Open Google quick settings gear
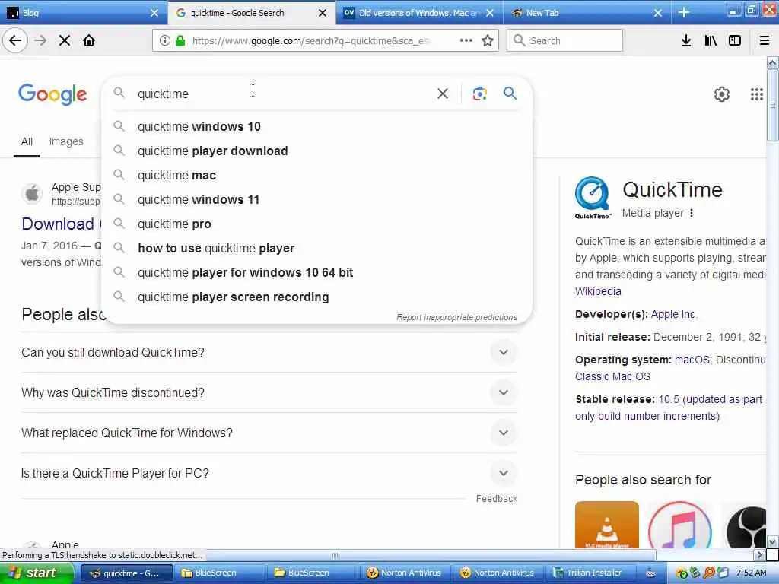Screen dimensions: 779x584 pyautogui.click(x=721, y=94)
